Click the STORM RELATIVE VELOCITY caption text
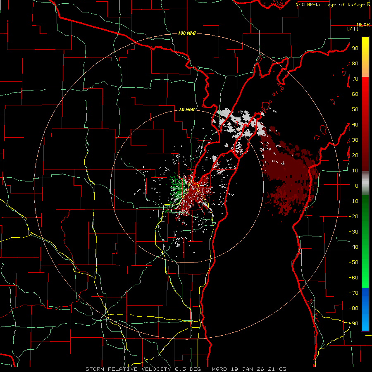The height and width of the screenshot is (372, 372). (x=129, y=369)
